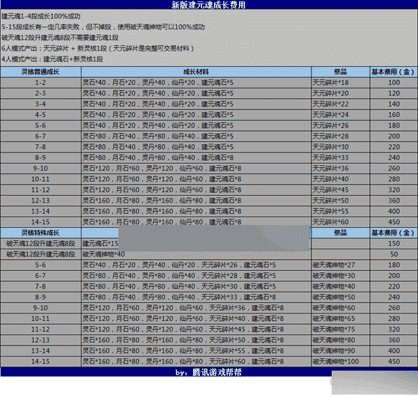418x397 pixels.
Task: Select the "4-5" level row label
Action: click(40, 115)
